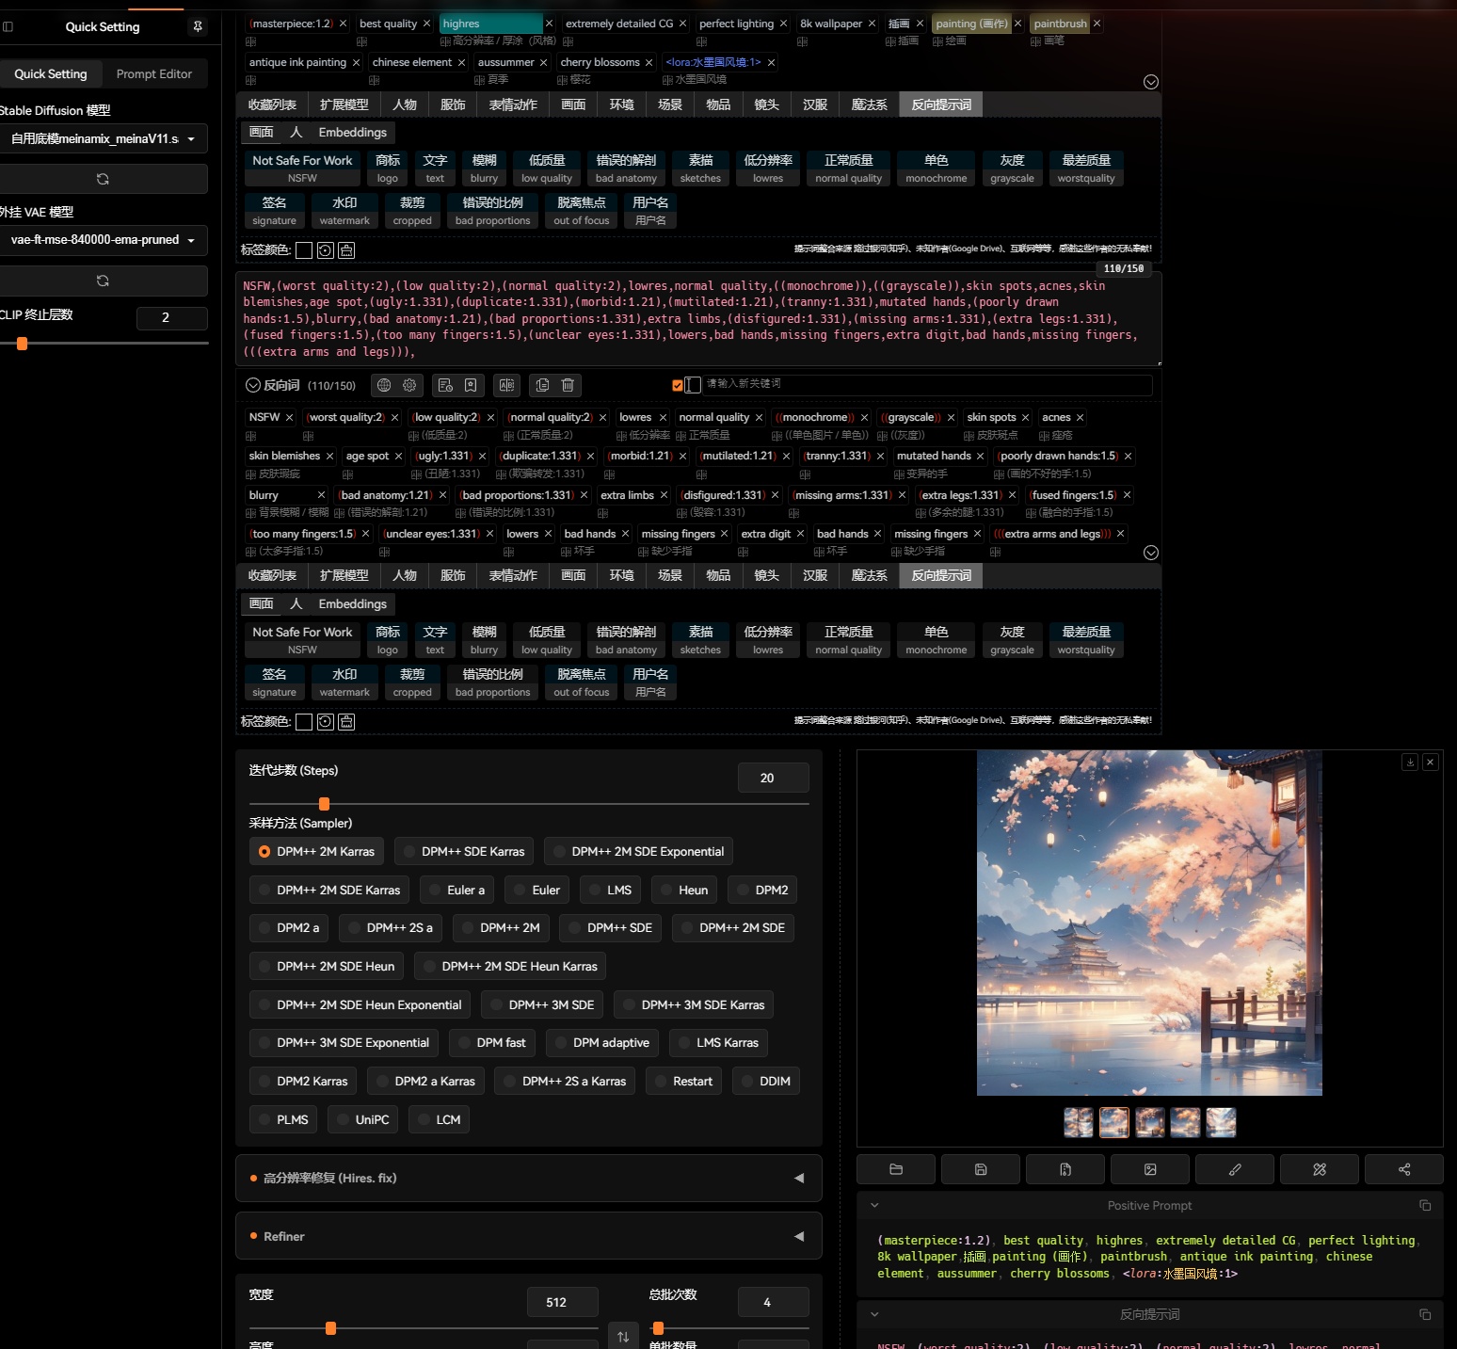Viewport: 1457px width, 1349px height.
Task: Refresh the Stable Diffusion model list
Action: pos(103,179)
